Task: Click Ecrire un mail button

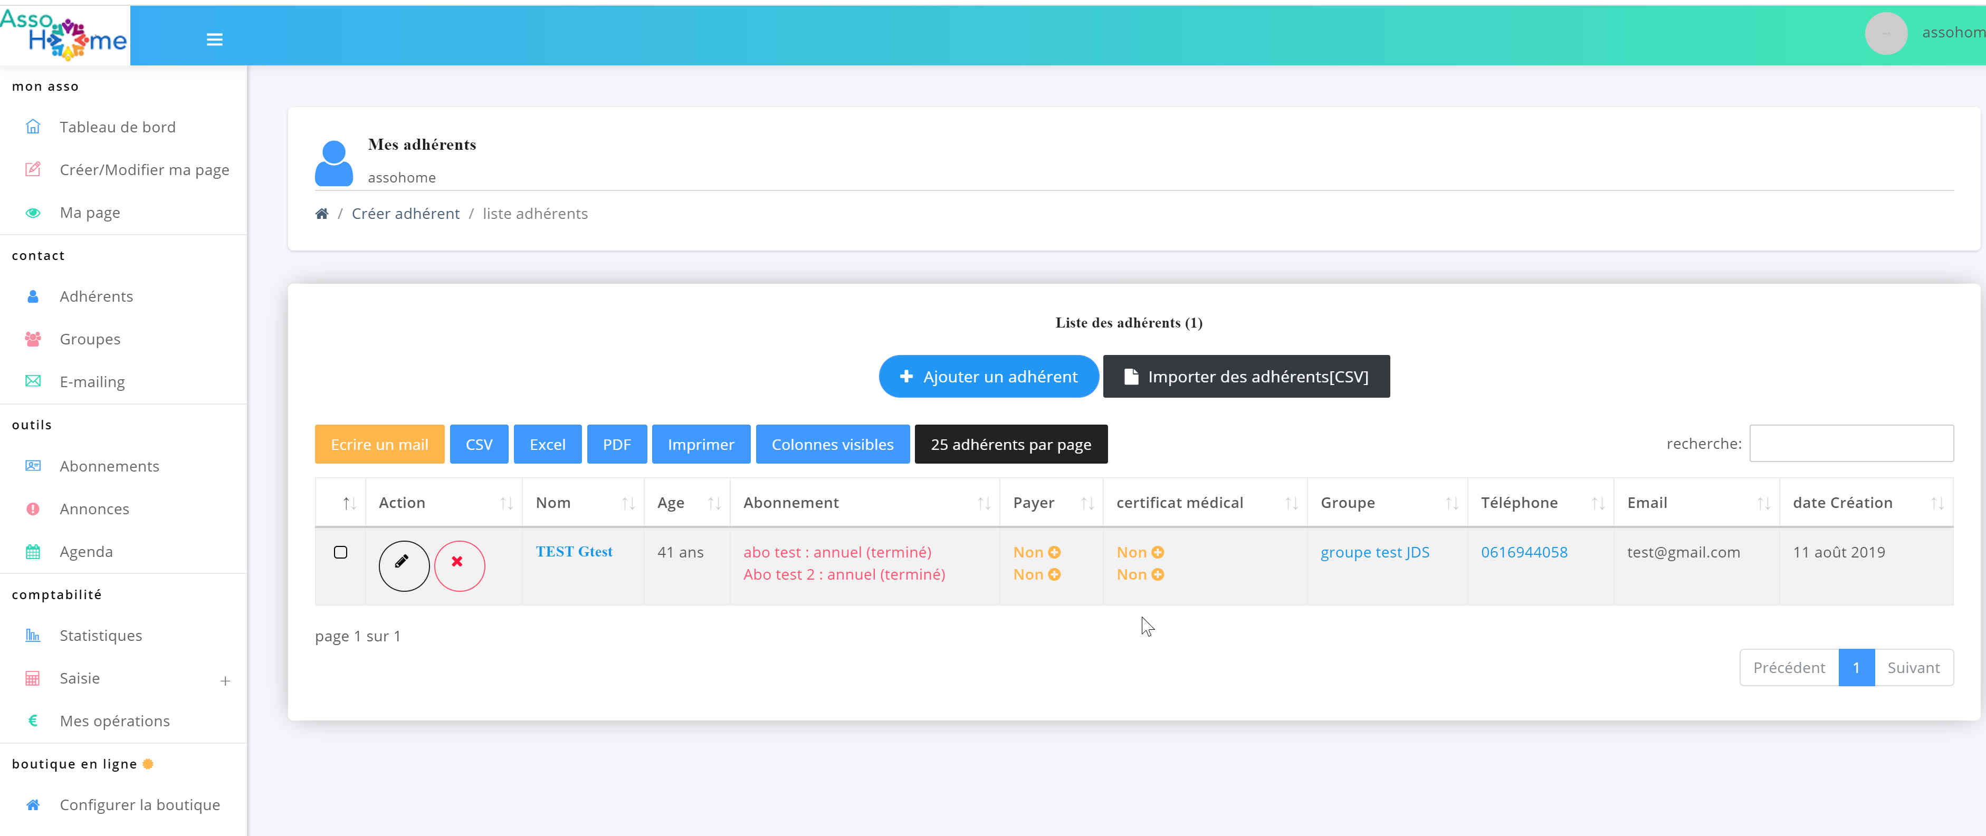Action: (379, 445)
